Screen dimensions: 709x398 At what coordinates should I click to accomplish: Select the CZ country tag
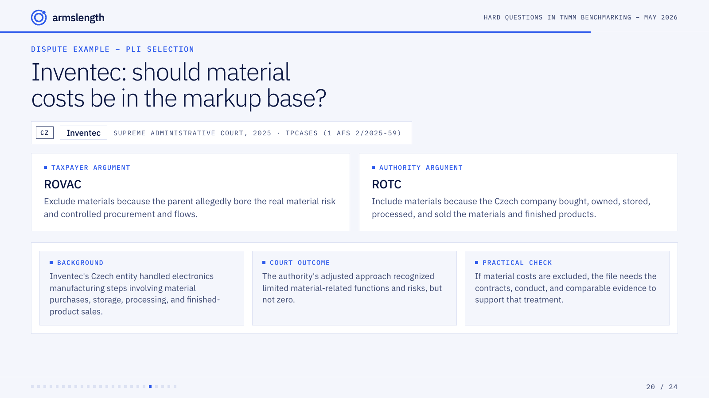45,133
